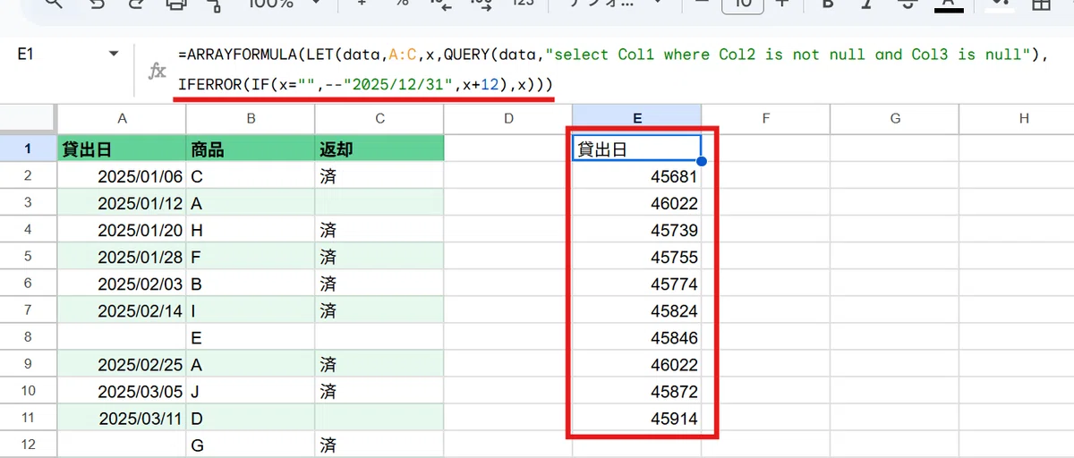Screen dimensions: 1074x458
Task: Click the value 45846 in column E
Action: [636, 337]
